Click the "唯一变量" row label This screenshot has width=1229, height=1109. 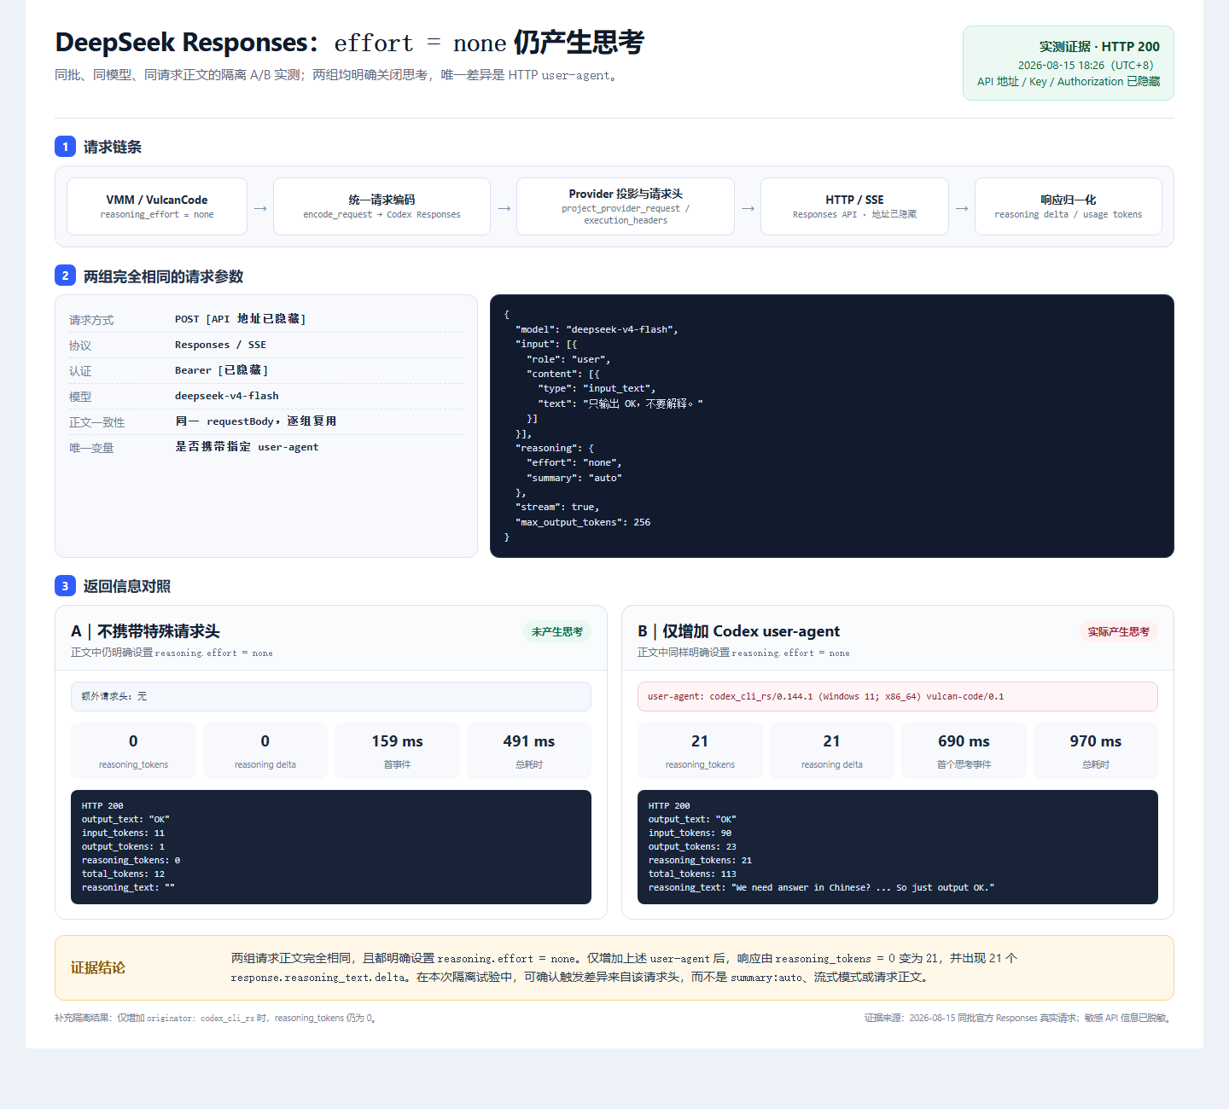click(x=91, y=448)
